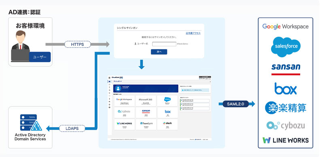The width and height of the screenshot is (320, 157).
Task: Click the sansan logo on the right panel
Action: pos(286,69)
